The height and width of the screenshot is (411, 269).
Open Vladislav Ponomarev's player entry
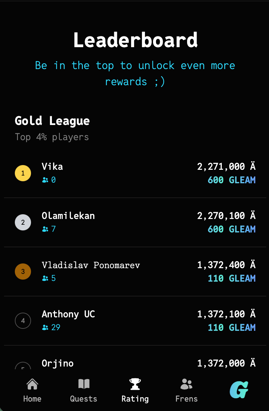(134, 272)
